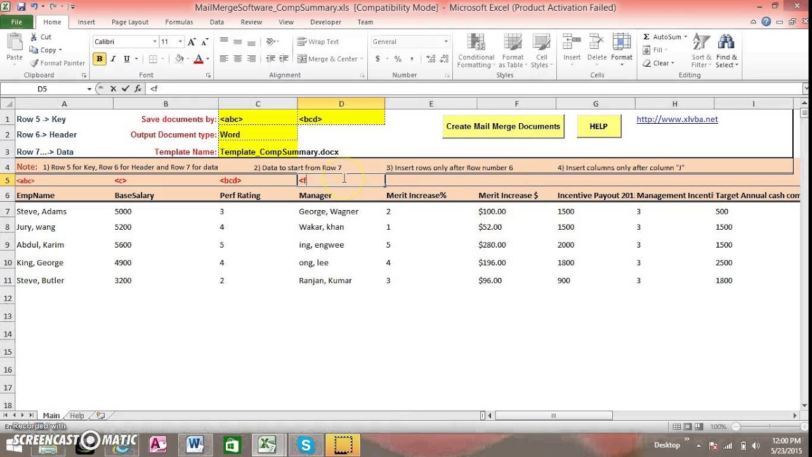Open the Copy dropdown arrow
Viewport: 812px width, 457px height.
(60, 50)
